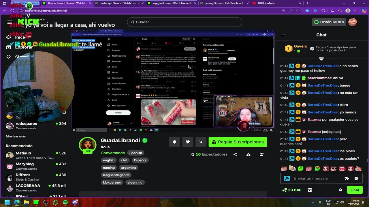Click Regala Suscripciones button
The height and width of the screenshot is (207, 369).
238,142
